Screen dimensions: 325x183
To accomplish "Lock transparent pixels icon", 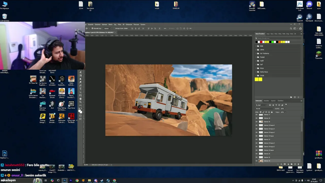I will (x=261, y=112).
